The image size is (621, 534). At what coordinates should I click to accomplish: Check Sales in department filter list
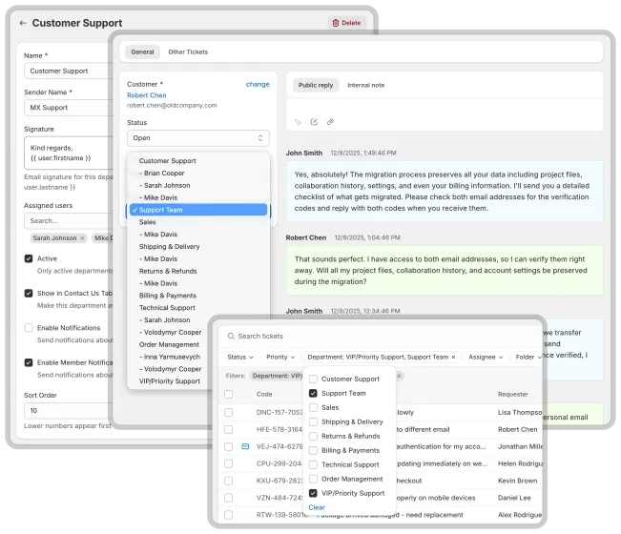[313, 407]
